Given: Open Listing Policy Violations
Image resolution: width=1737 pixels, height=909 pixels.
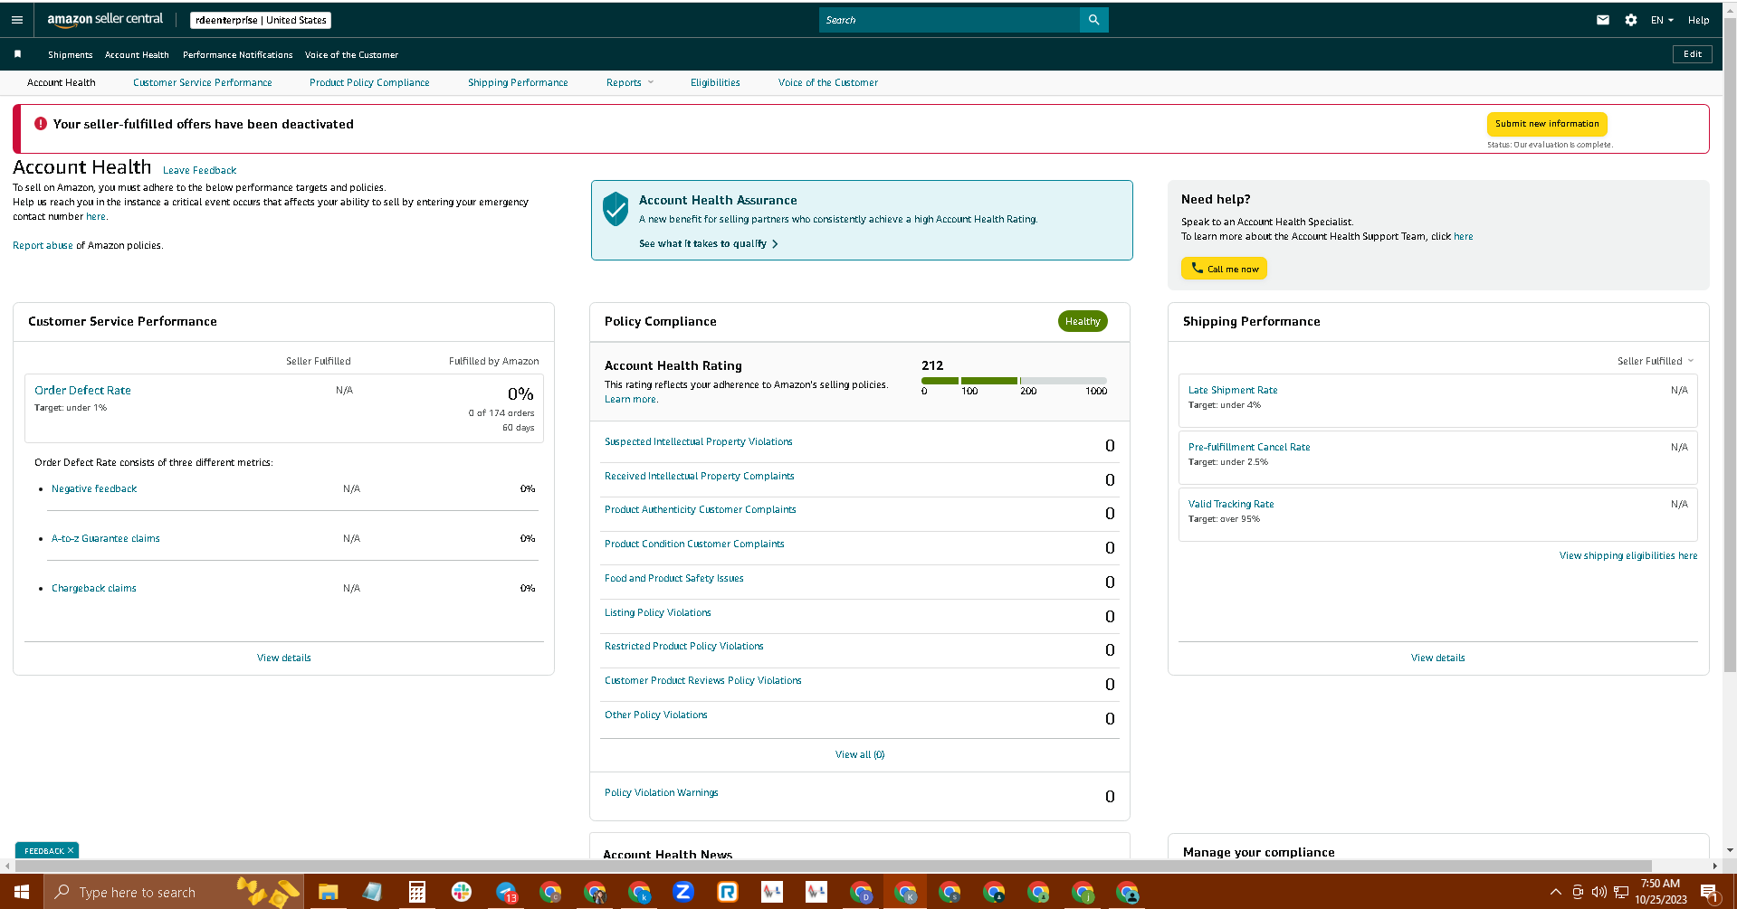Looking at the screenshot, I should [x=657, y=612].
